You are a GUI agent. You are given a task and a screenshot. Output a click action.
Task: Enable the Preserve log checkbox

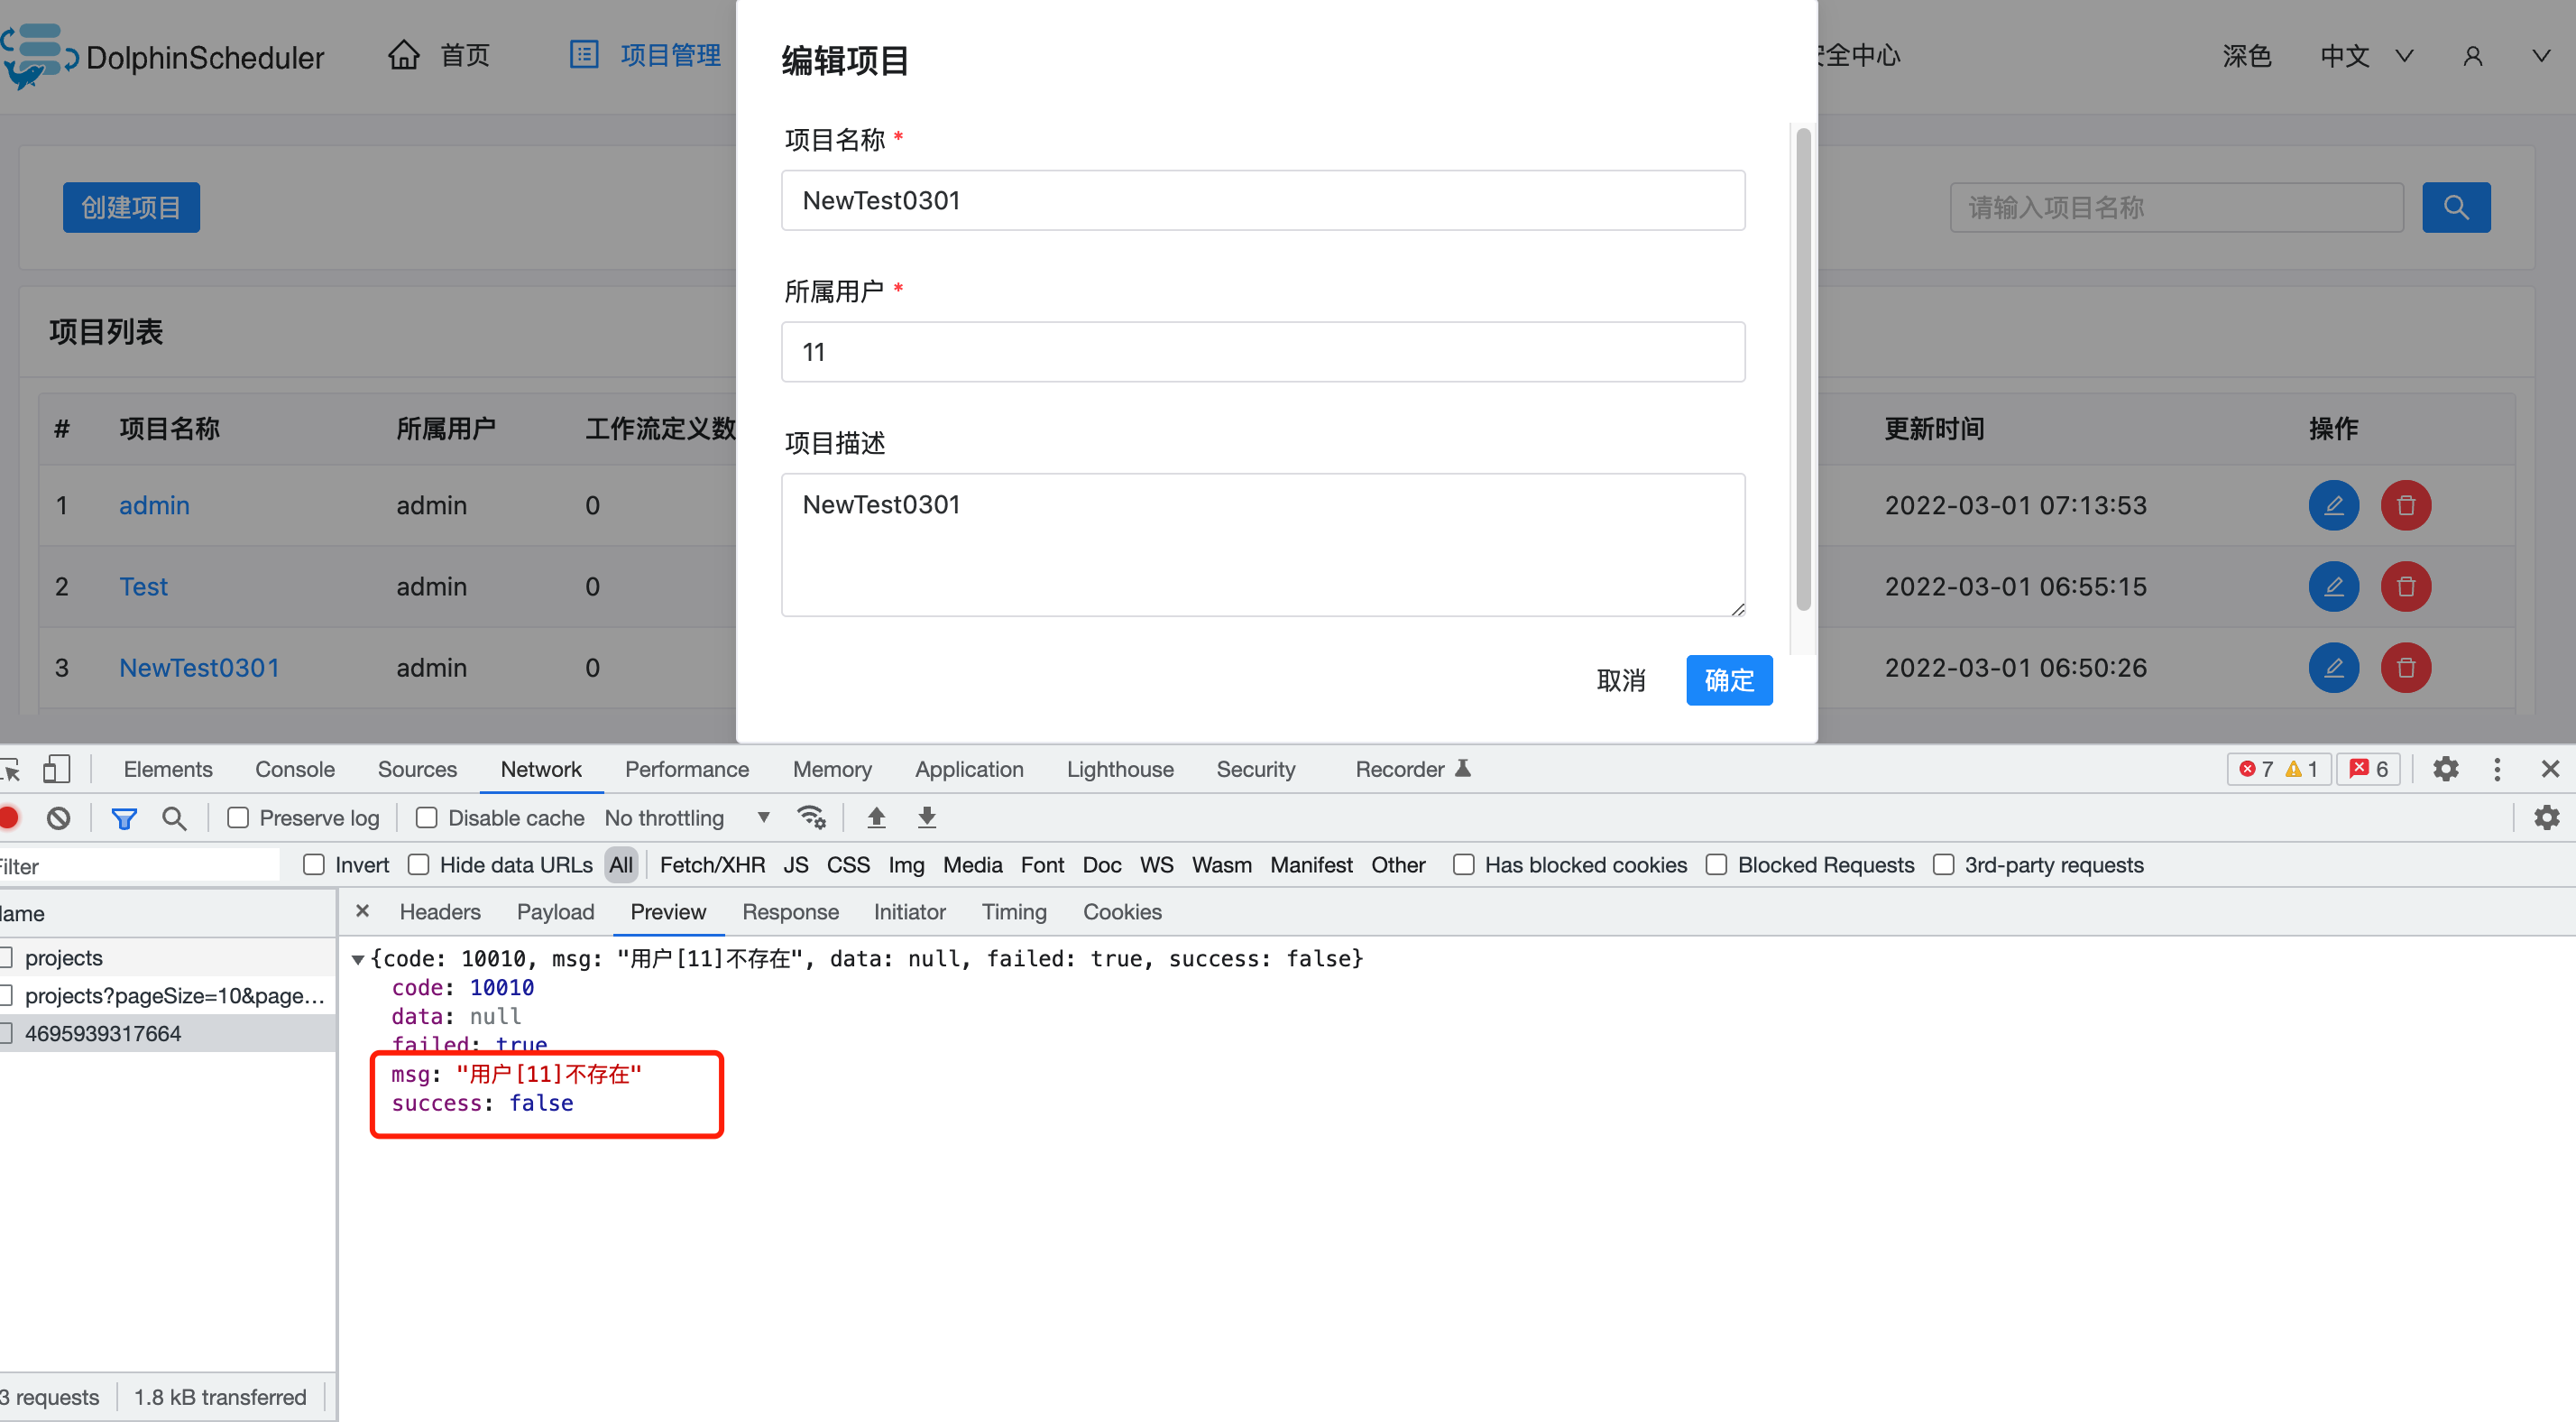[239, 817]
